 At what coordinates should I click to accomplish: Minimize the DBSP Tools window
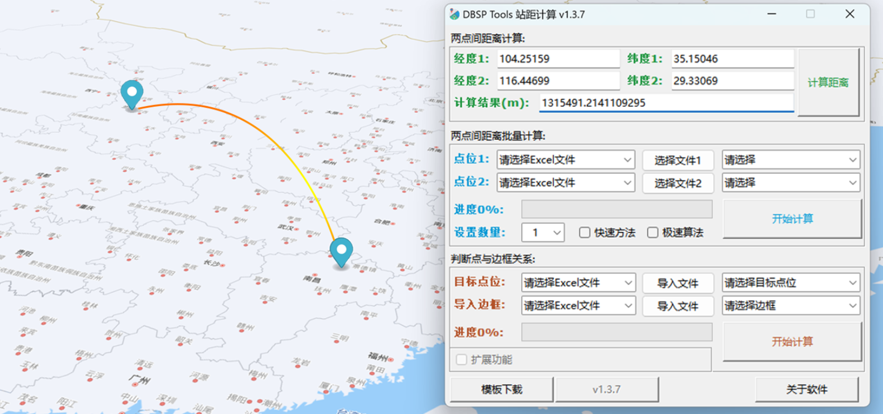772,14
